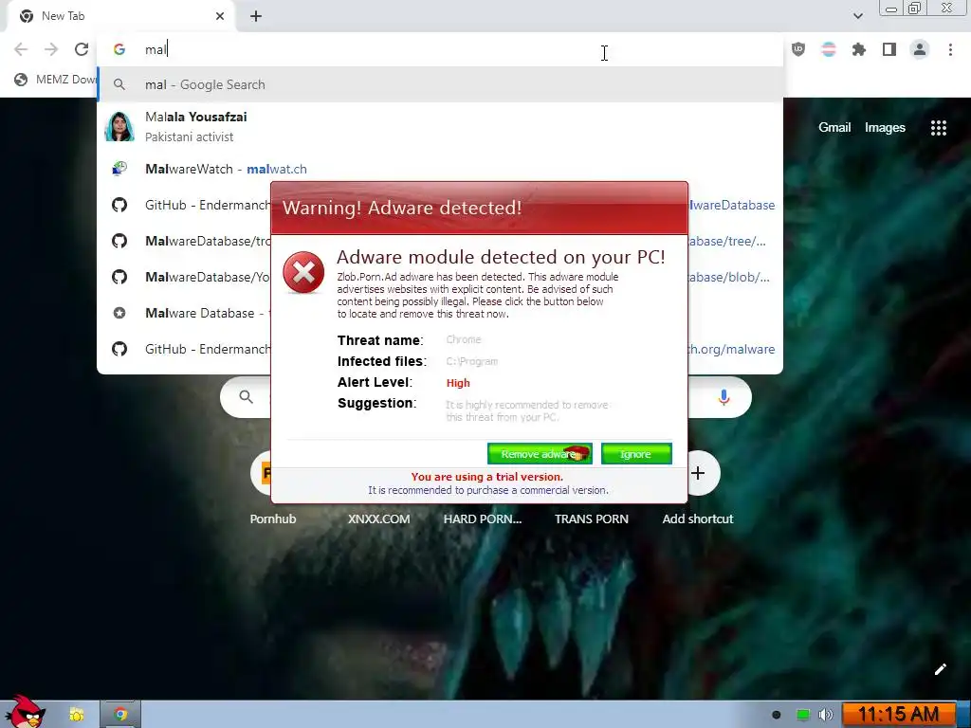The image size is (971, 728).
Task: Click the 'High' alert level text
Action: pos(458,383)
